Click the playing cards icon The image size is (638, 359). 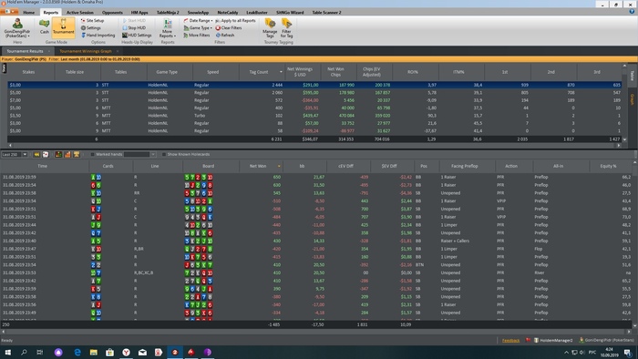[x=46, y=155]
